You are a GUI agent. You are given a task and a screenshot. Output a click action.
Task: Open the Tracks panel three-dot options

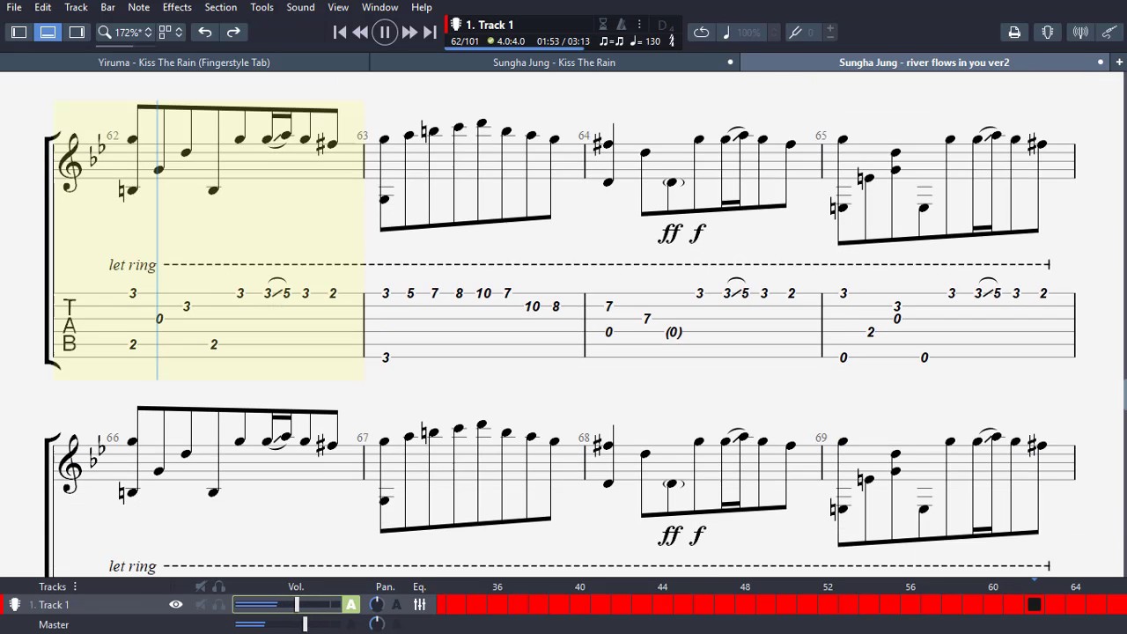pyautogui.click(x=75, y=586)
